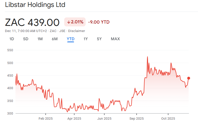The image size is (198, 123).
Task: Click the Oct 2025 axis label
Action: coord(168,118)
